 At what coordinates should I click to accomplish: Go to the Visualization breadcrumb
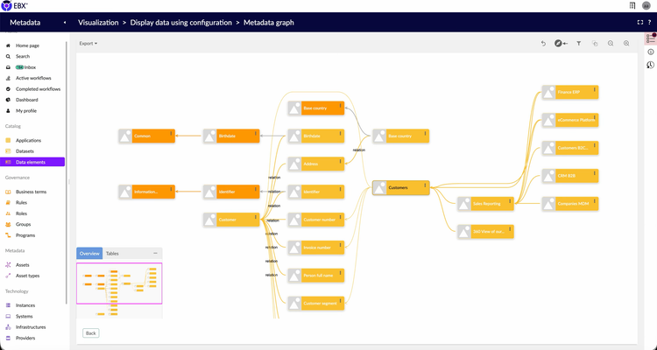[98, 23]
